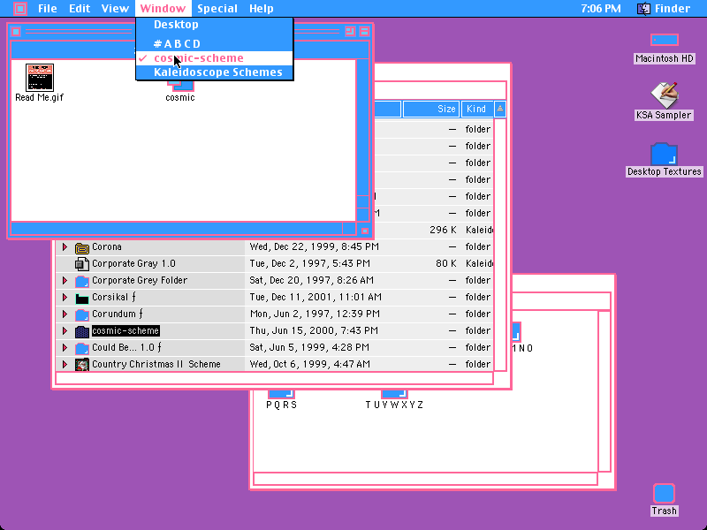The image size is (707, 530).
Task: Click the 7:06 PM menu bar clock
Action: point(601,8)
